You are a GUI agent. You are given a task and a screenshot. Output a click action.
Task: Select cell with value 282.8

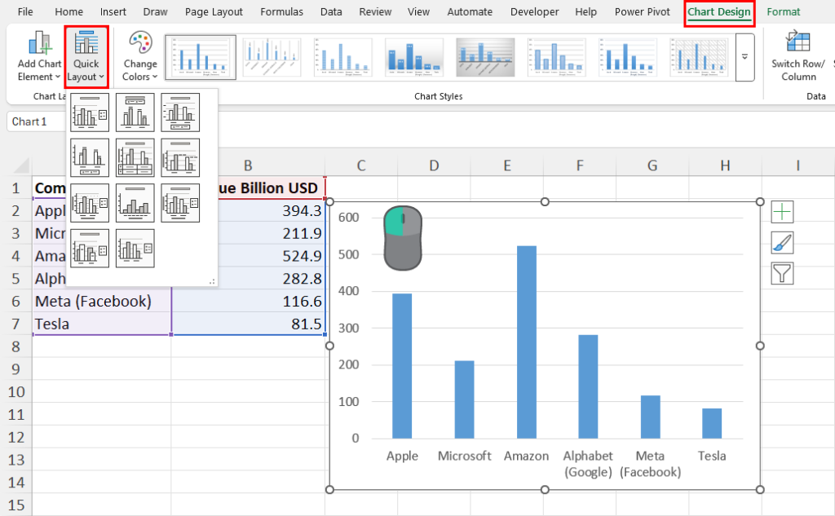[x=248, y=279]
